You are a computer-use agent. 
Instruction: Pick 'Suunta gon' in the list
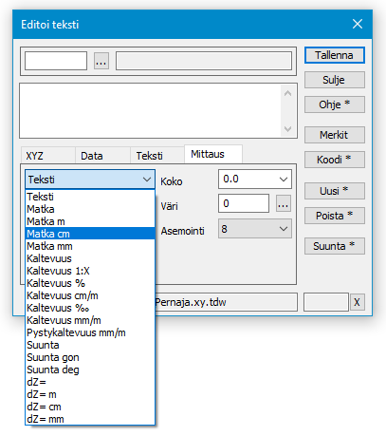pyautogui.click(x=90, y=357)
